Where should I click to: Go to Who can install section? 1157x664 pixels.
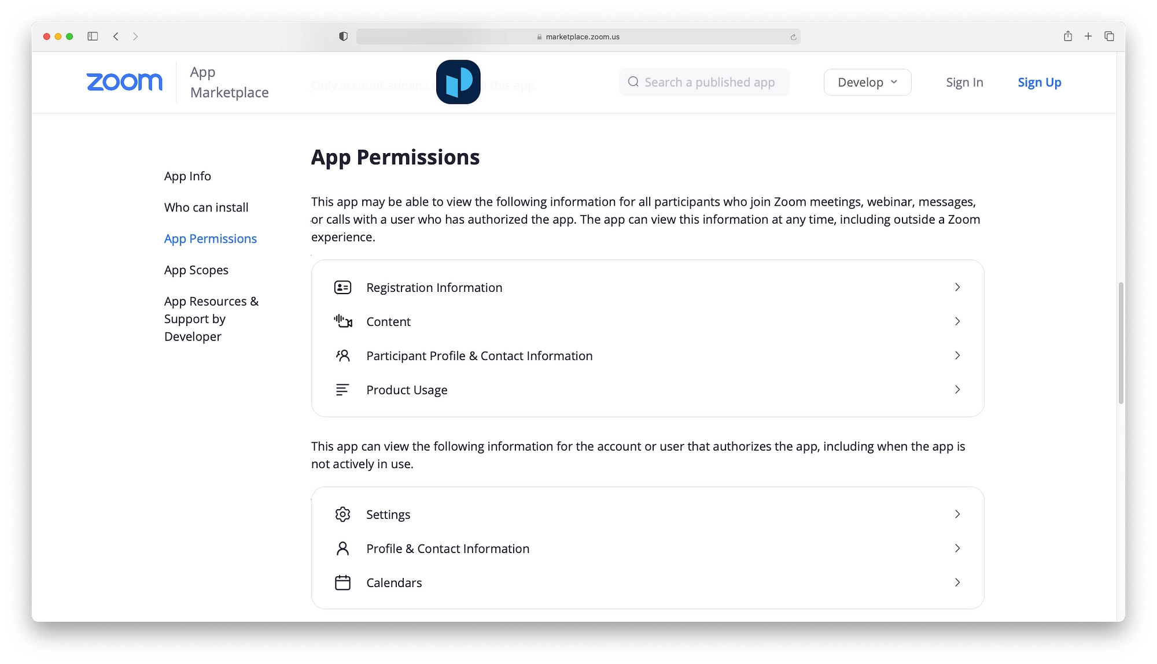[x=206, y=207]
